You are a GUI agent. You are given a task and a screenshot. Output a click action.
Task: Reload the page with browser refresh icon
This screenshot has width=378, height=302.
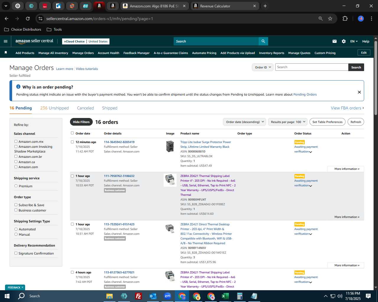tap(28, 19)
